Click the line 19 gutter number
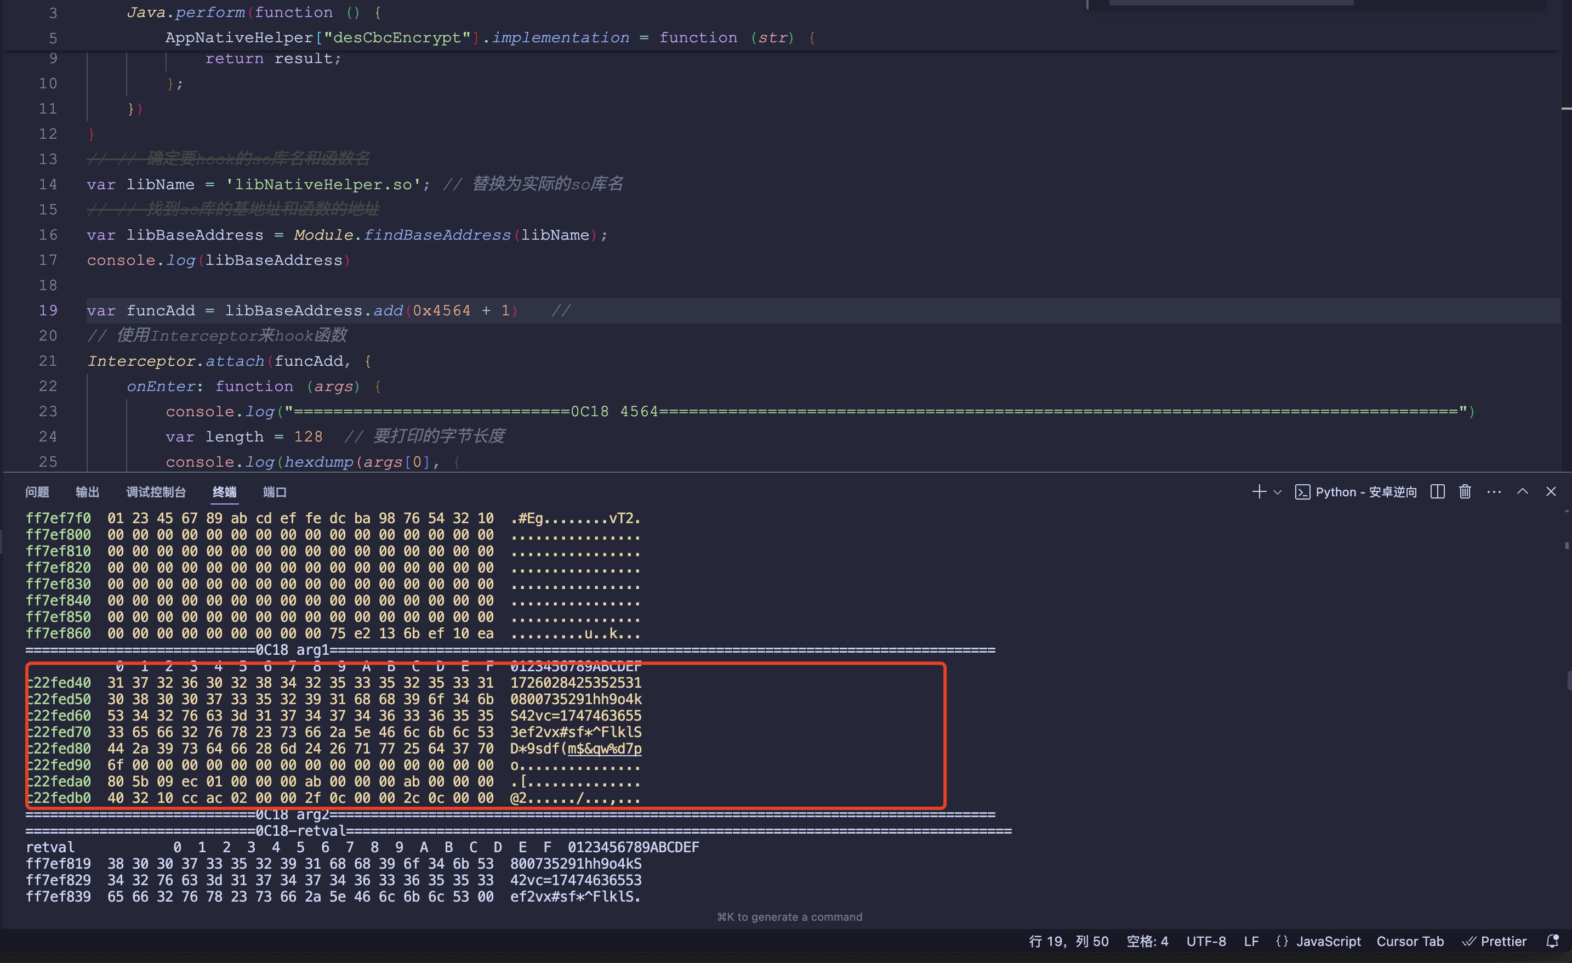 coord(48,311)
